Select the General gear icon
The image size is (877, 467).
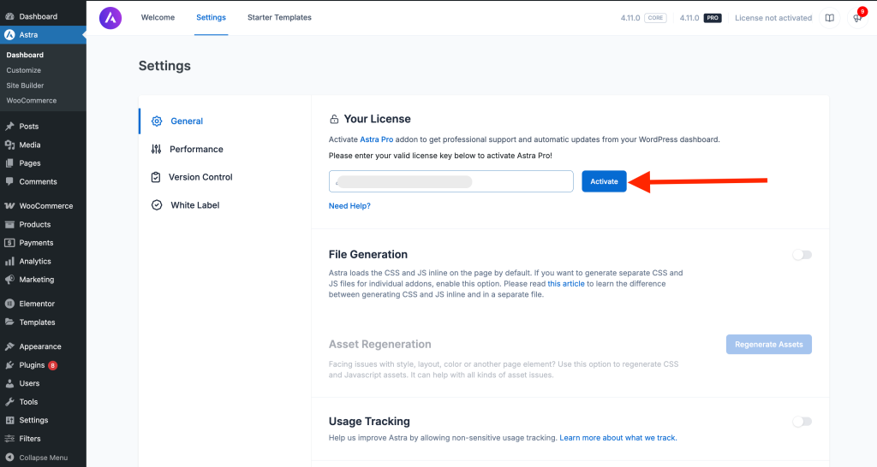[x=157, y=121]
